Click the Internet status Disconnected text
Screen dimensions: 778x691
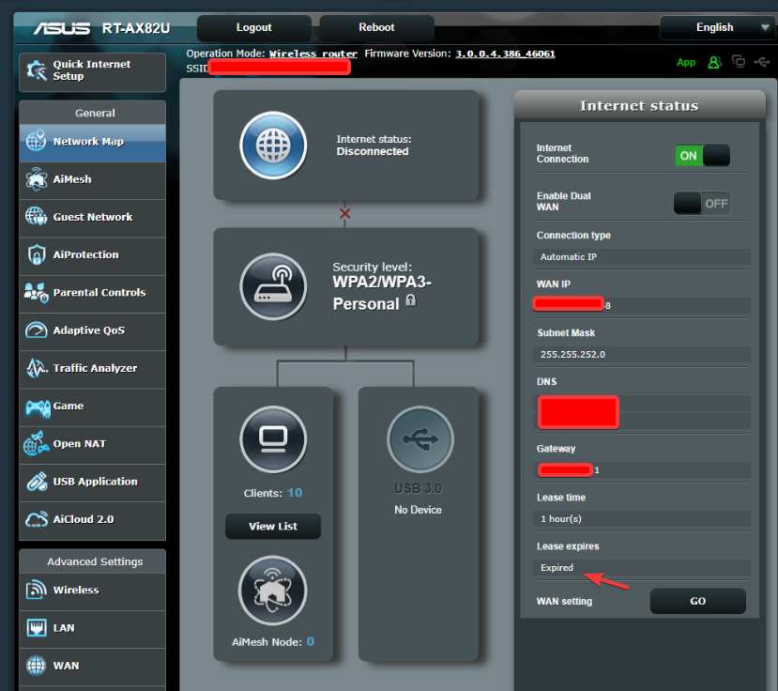click(x=373, y=151)
